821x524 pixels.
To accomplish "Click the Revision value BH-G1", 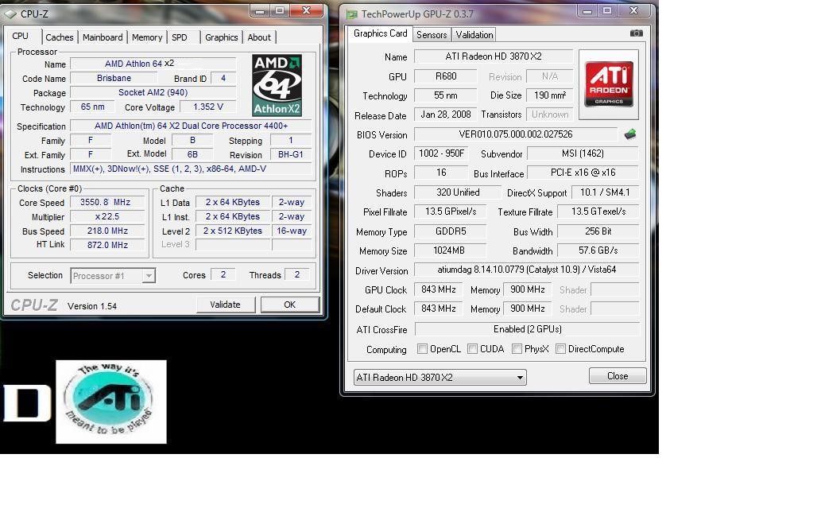I will point(291,154).
